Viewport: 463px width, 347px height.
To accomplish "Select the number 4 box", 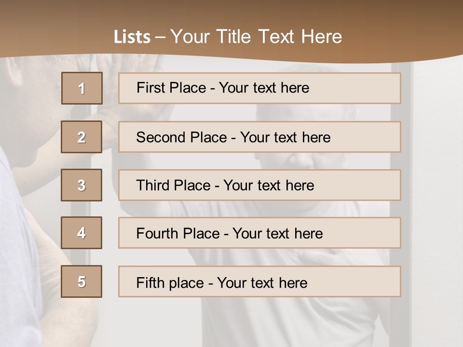I will click(82, 233).
